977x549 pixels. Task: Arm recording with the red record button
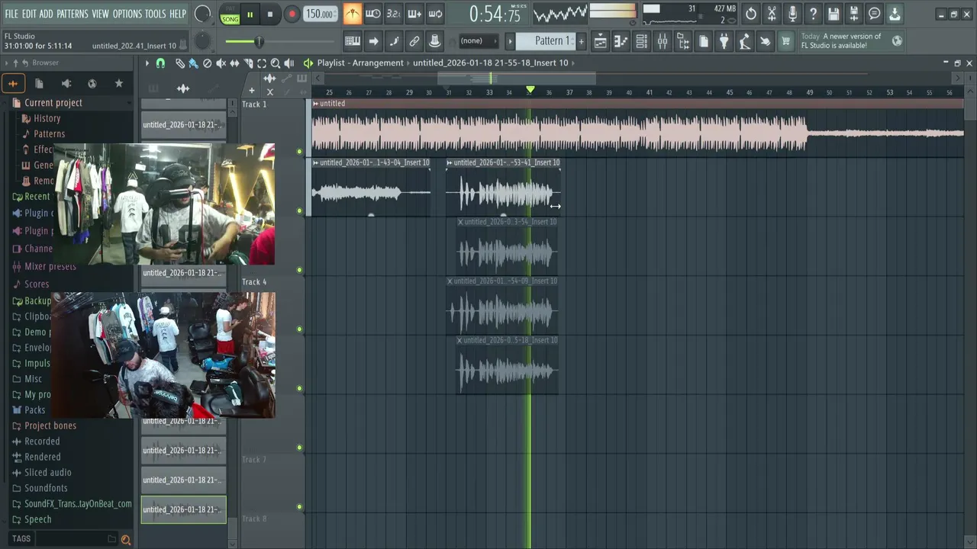coord(292,14)
